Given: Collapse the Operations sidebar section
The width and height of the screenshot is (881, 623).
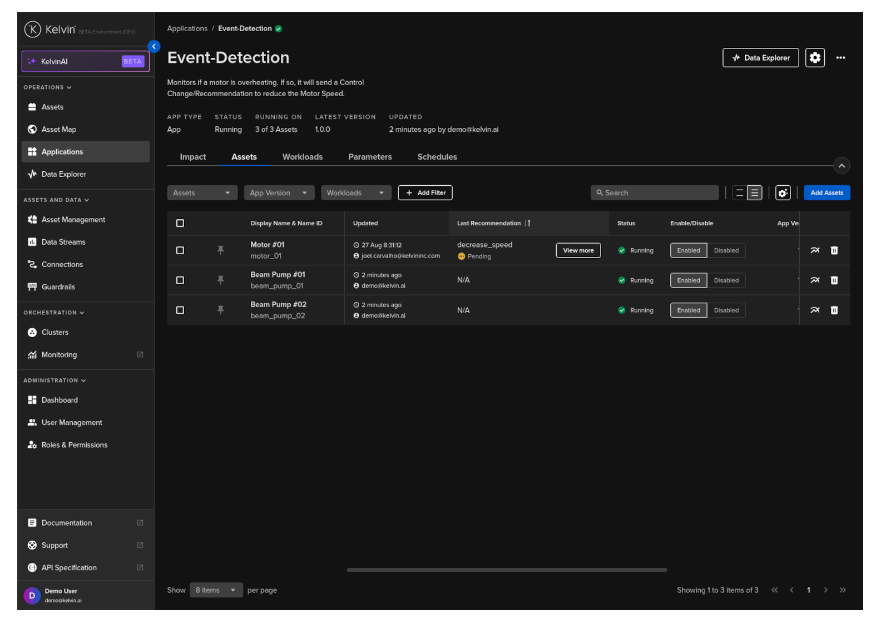Looking at the screenshot, I should (47, 87).
